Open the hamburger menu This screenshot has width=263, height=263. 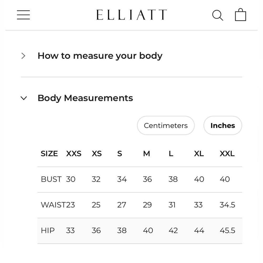pos(23,15)
